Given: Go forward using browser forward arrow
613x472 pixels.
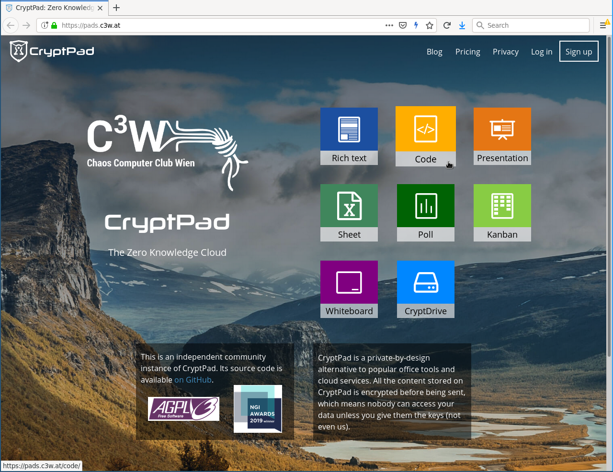Looking at the screenshot, I should coord(26,25).
